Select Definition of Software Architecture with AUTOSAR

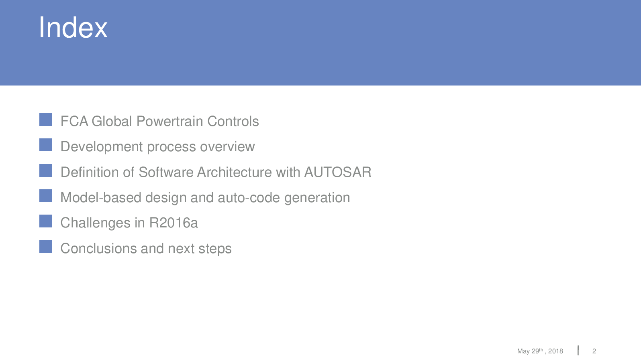[x=216, y=172]
